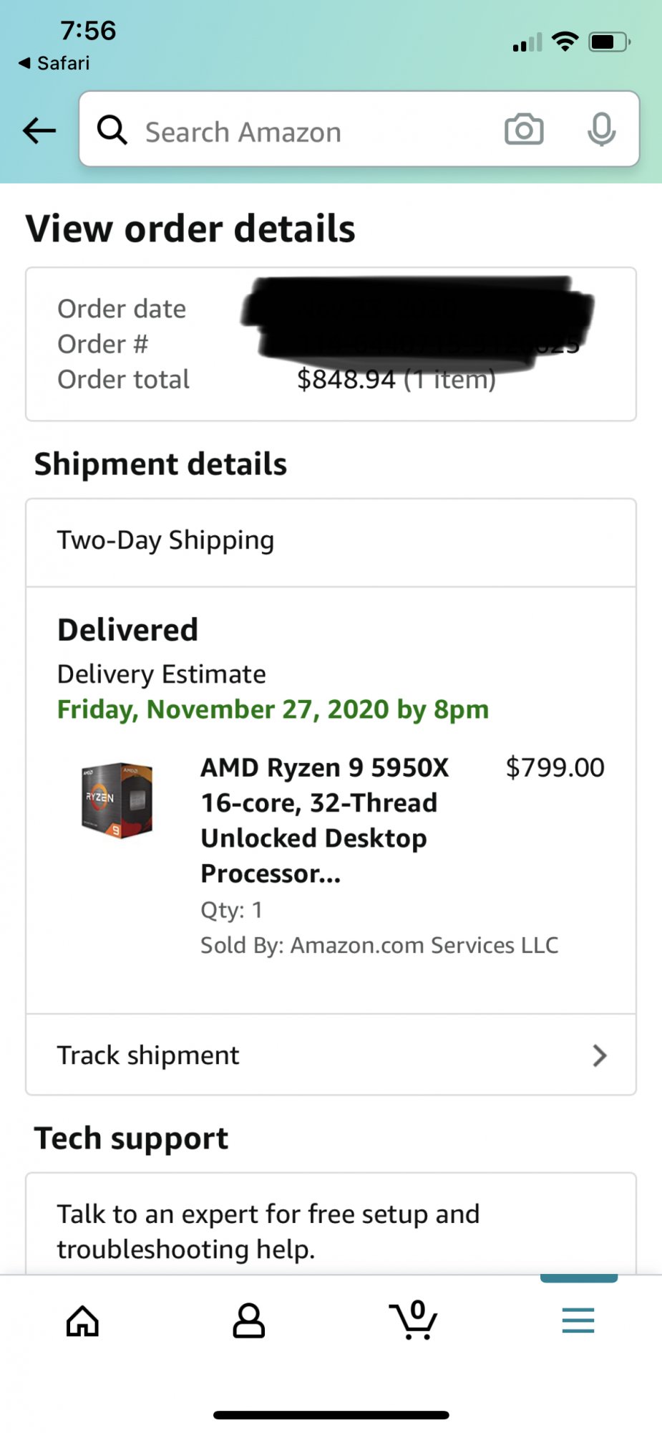Tap the Ryzen 9 product thumbnail
The height and width of the screenshot is (1433, 662).
117,800
